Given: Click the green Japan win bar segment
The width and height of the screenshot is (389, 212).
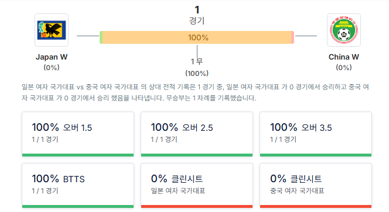Looking at the screenshot, I should 101,37.
